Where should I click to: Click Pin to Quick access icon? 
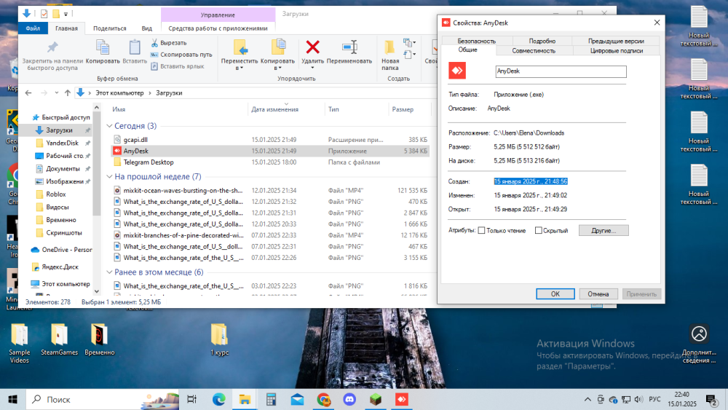coord(52,47)
